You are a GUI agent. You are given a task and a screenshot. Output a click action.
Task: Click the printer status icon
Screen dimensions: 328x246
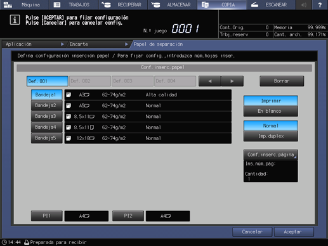(x=27, y=242)
